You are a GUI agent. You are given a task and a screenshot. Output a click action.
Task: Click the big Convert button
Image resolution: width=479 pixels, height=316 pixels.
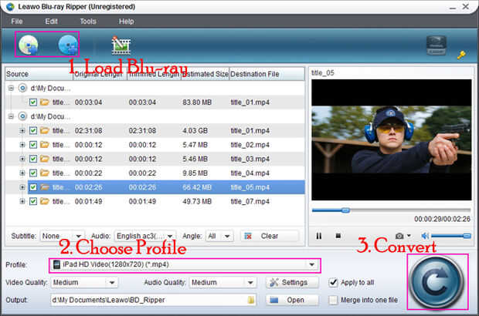tap(437, 282)
